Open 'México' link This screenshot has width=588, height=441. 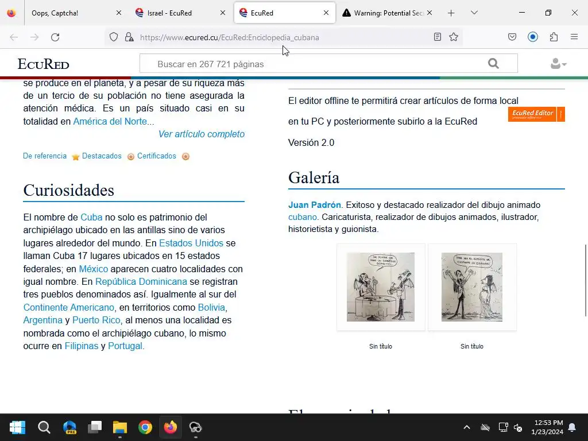tap(94, 269)
